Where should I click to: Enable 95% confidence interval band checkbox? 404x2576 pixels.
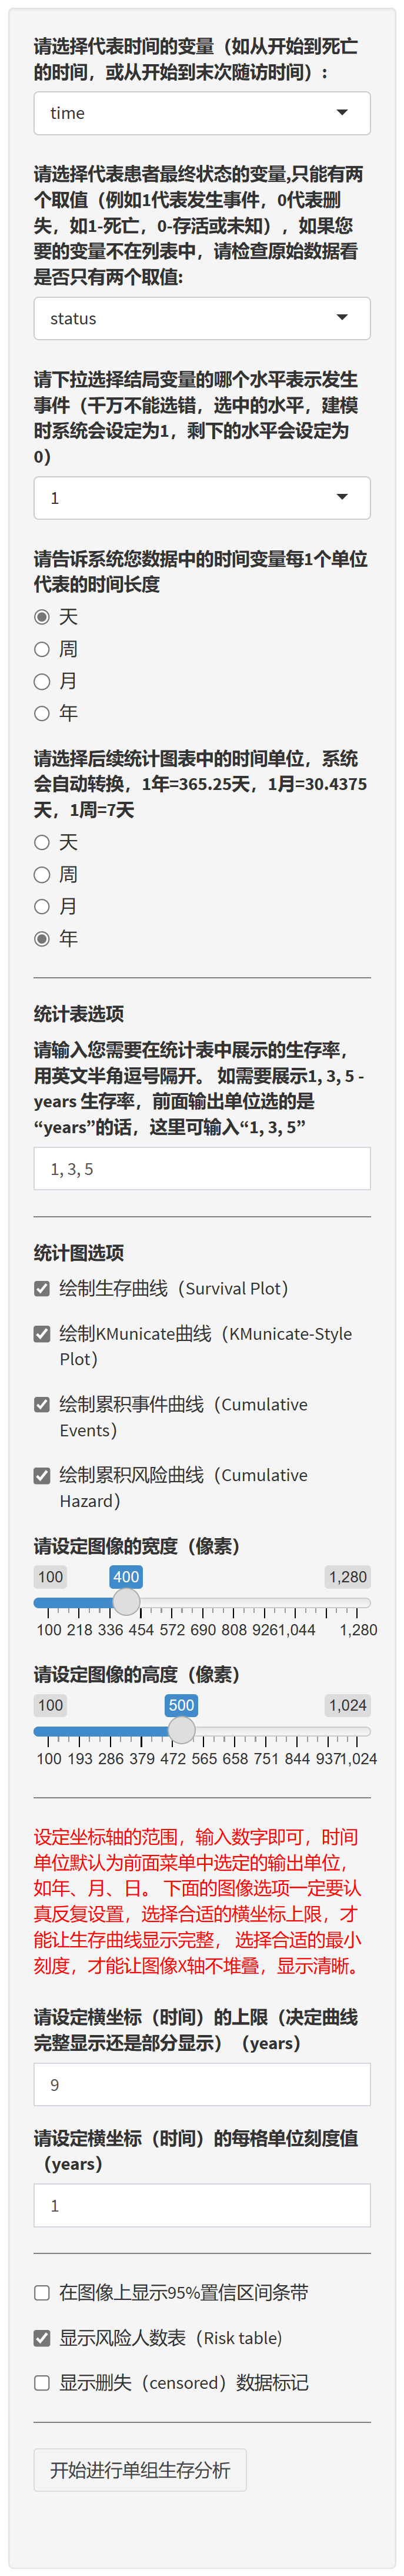click(42, 2292)
